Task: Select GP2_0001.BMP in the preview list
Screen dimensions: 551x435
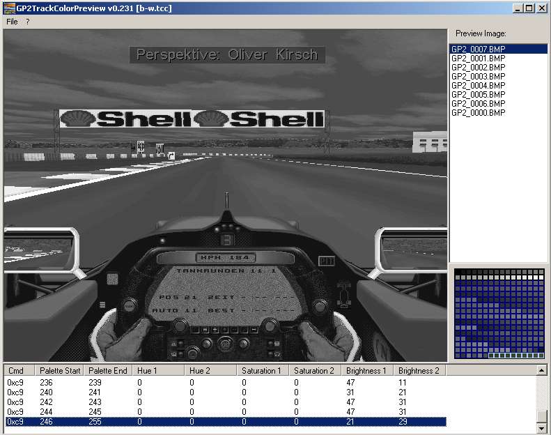Action: click(478, 59)
